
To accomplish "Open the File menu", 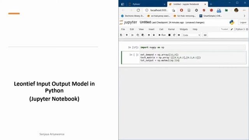I will [x=123, y=29].
